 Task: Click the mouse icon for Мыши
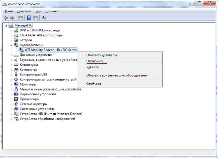click(16, 89)
